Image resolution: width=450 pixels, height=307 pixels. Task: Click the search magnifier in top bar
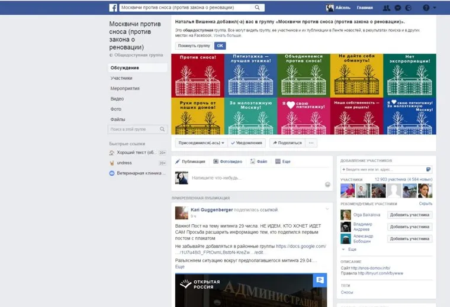[x=258, y=8]
